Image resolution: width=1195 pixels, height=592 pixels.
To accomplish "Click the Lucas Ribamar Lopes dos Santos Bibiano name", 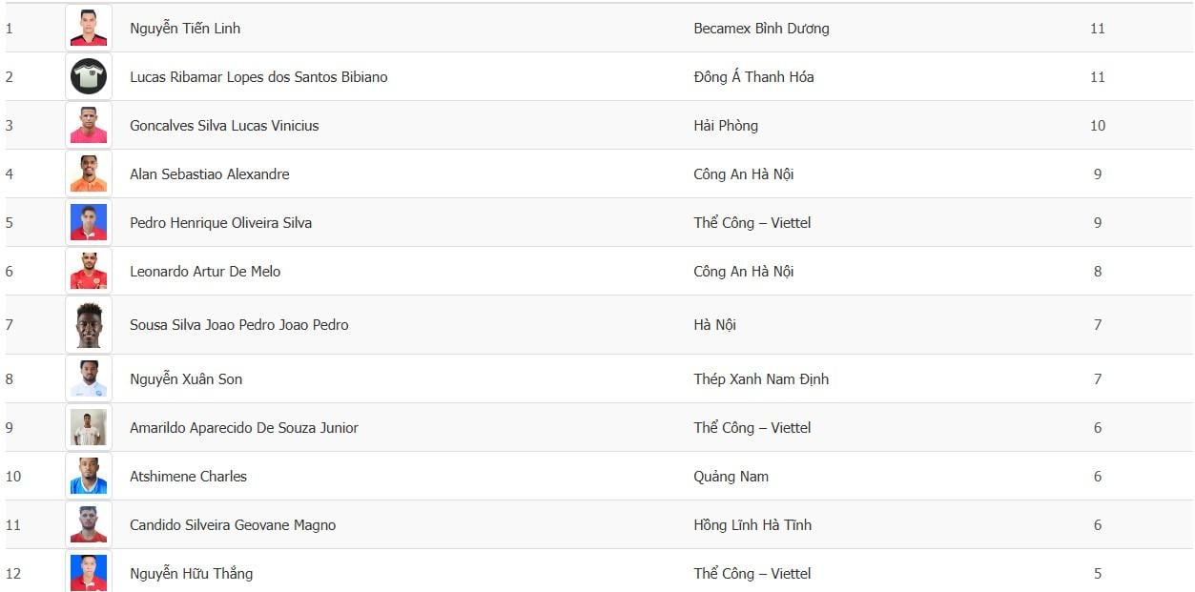I will coord(258,77).
